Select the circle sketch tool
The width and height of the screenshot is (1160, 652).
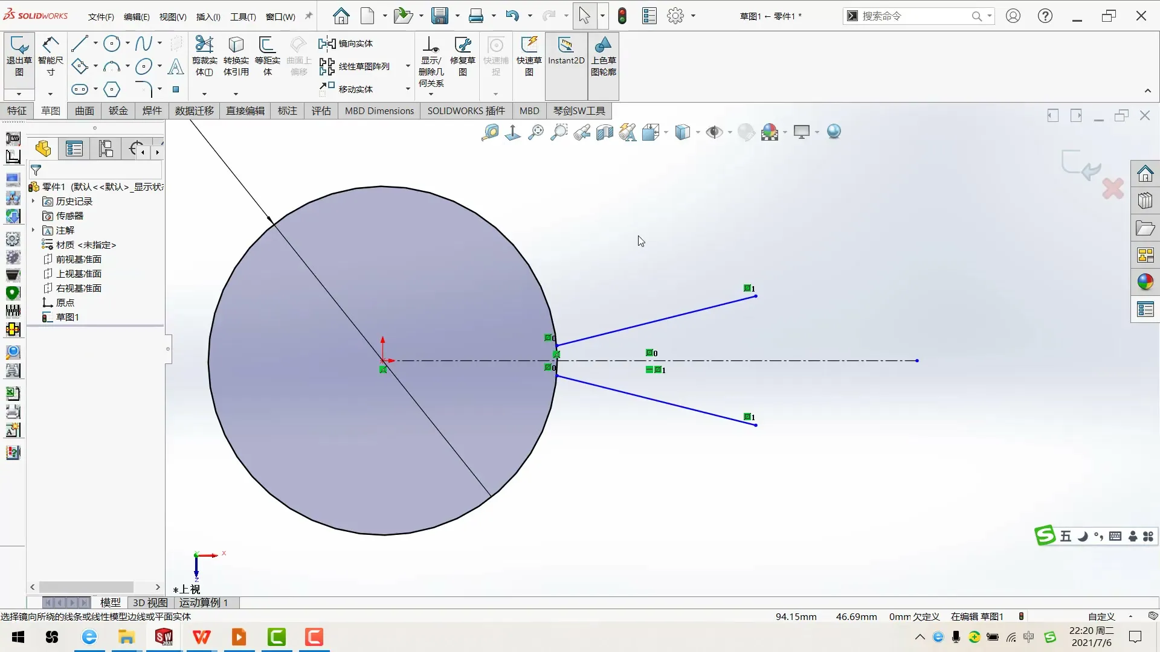point(112,43)
